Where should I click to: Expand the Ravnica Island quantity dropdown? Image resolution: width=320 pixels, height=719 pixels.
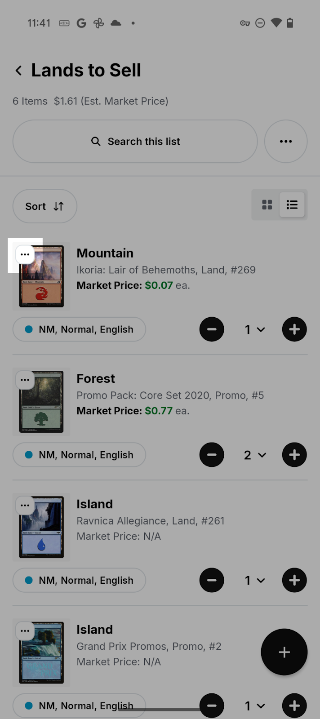[254, 580]
